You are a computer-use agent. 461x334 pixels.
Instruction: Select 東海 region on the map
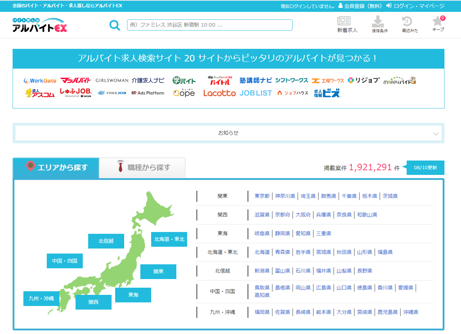tap(133, 295)
